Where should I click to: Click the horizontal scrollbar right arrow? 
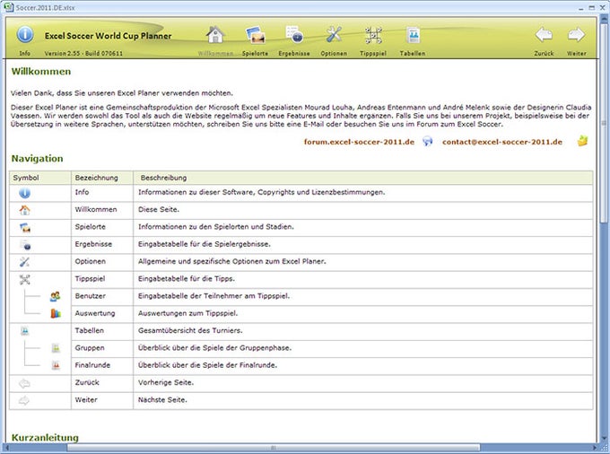click(x=594, y=448)
